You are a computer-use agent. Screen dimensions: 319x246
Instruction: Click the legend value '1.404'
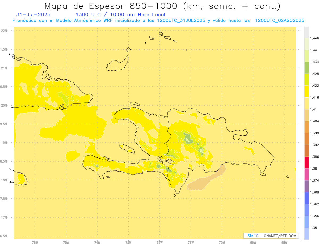314,121
